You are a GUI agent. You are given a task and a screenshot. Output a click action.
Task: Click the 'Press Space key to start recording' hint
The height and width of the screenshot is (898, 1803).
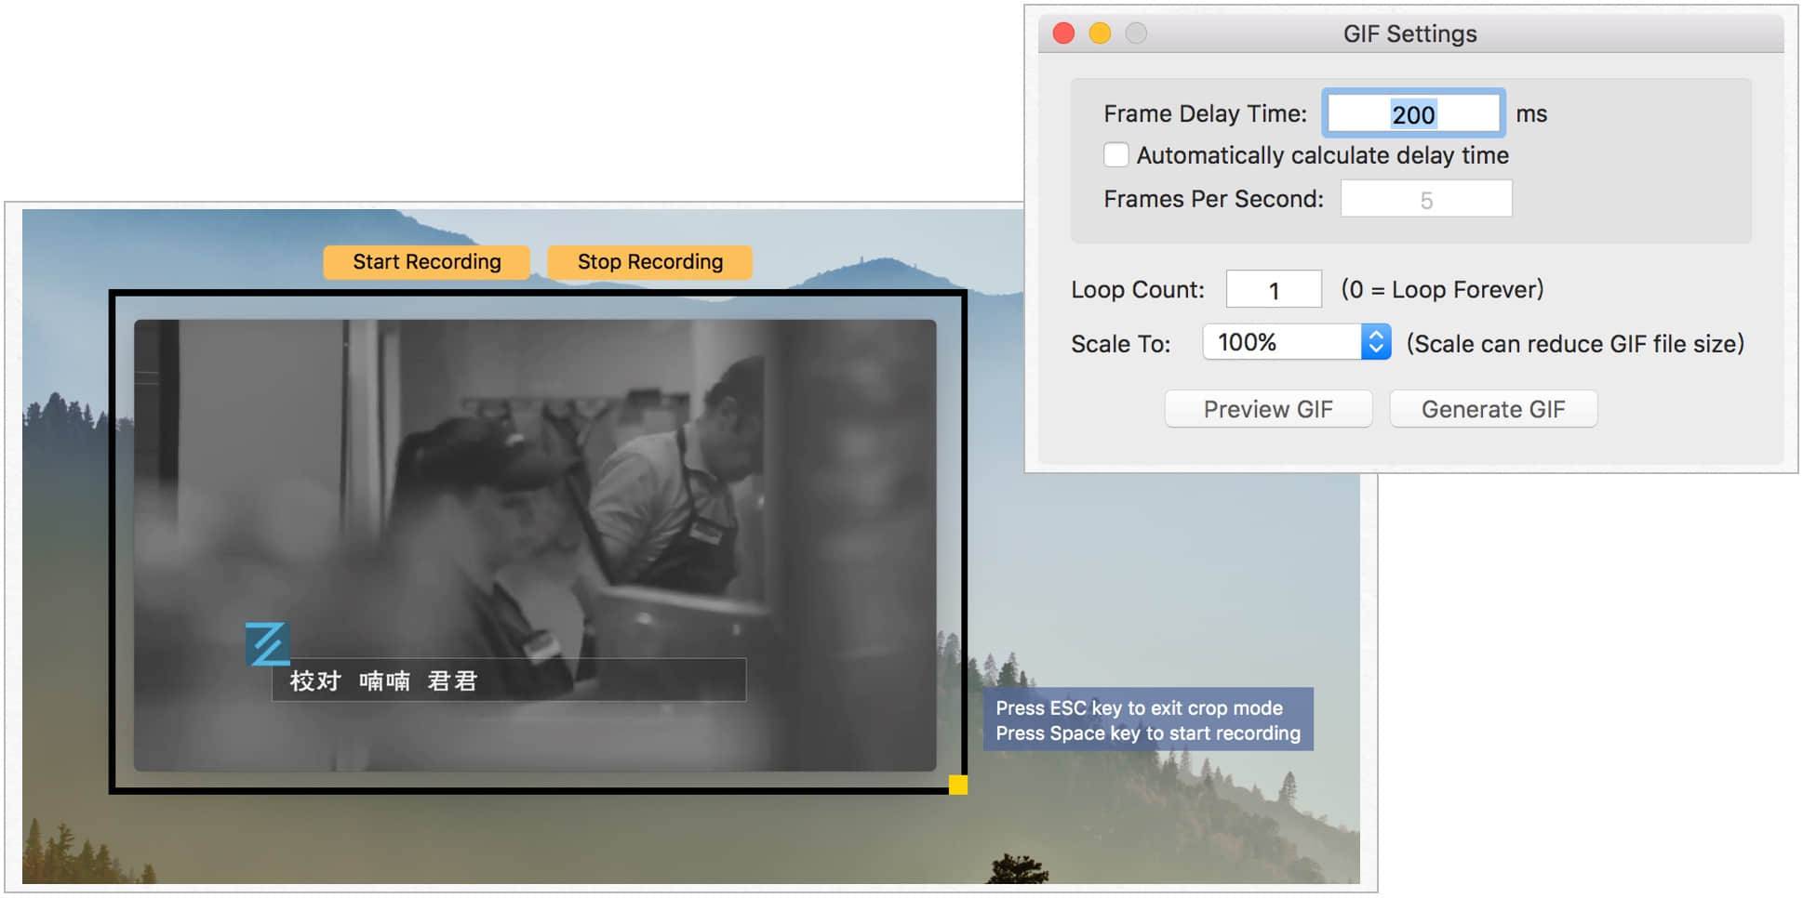pos(1148,733)
